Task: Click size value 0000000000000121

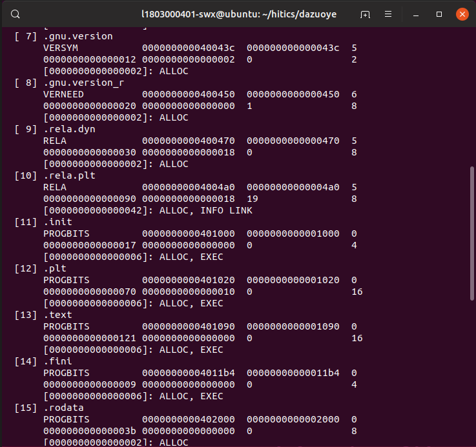Action: (x=90, y=338)
